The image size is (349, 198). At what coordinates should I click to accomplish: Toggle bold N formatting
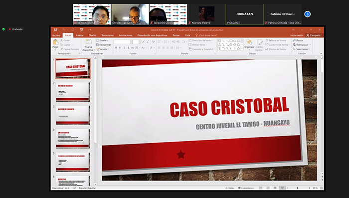(116, 48)
